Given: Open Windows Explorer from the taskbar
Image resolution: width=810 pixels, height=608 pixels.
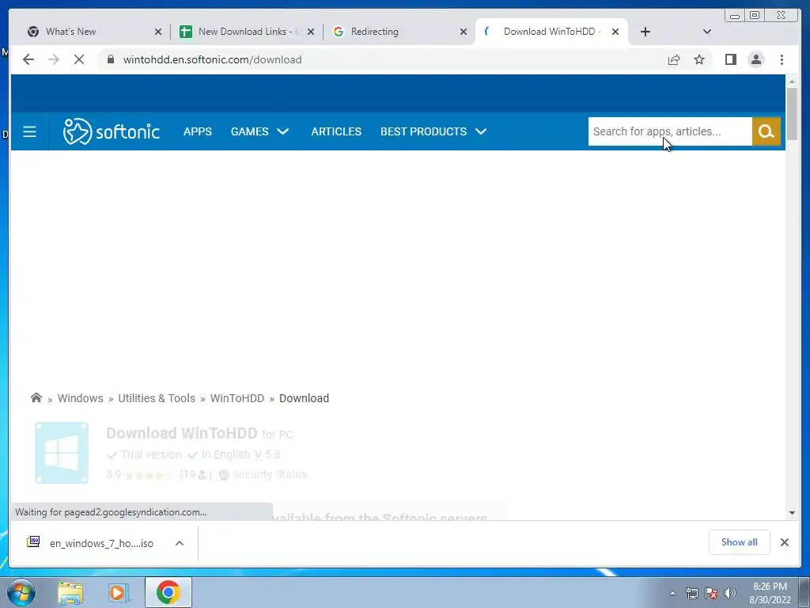Looking at the screenshot, I should click(x=70, y=593).
